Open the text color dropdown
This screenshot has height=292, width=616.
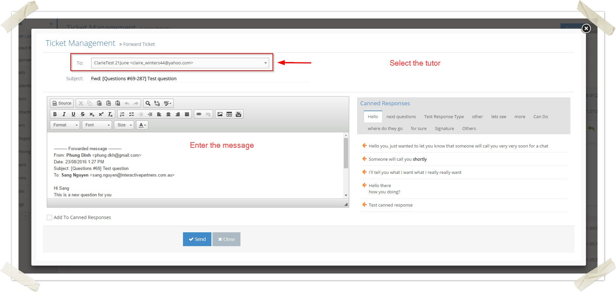pyautogui.click(x=142, y=125)
